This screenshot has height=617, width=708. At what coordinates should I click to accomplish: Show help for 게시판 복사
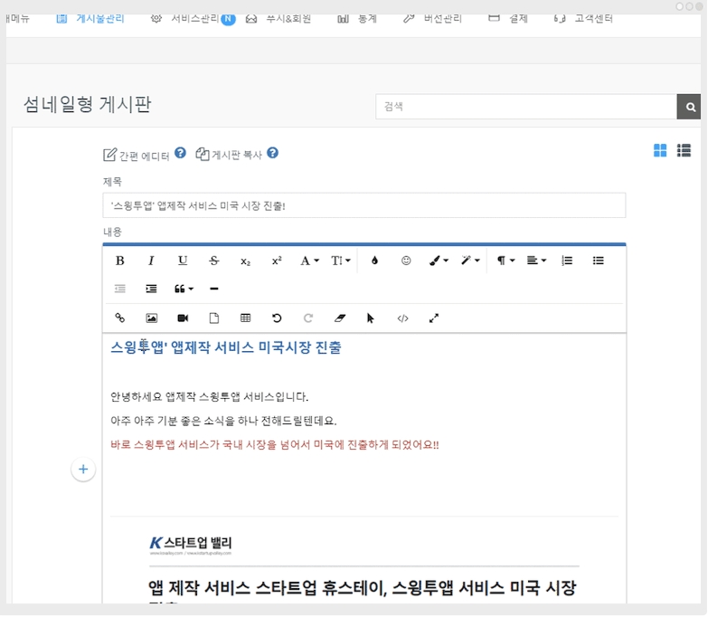(x=273, y=153)
